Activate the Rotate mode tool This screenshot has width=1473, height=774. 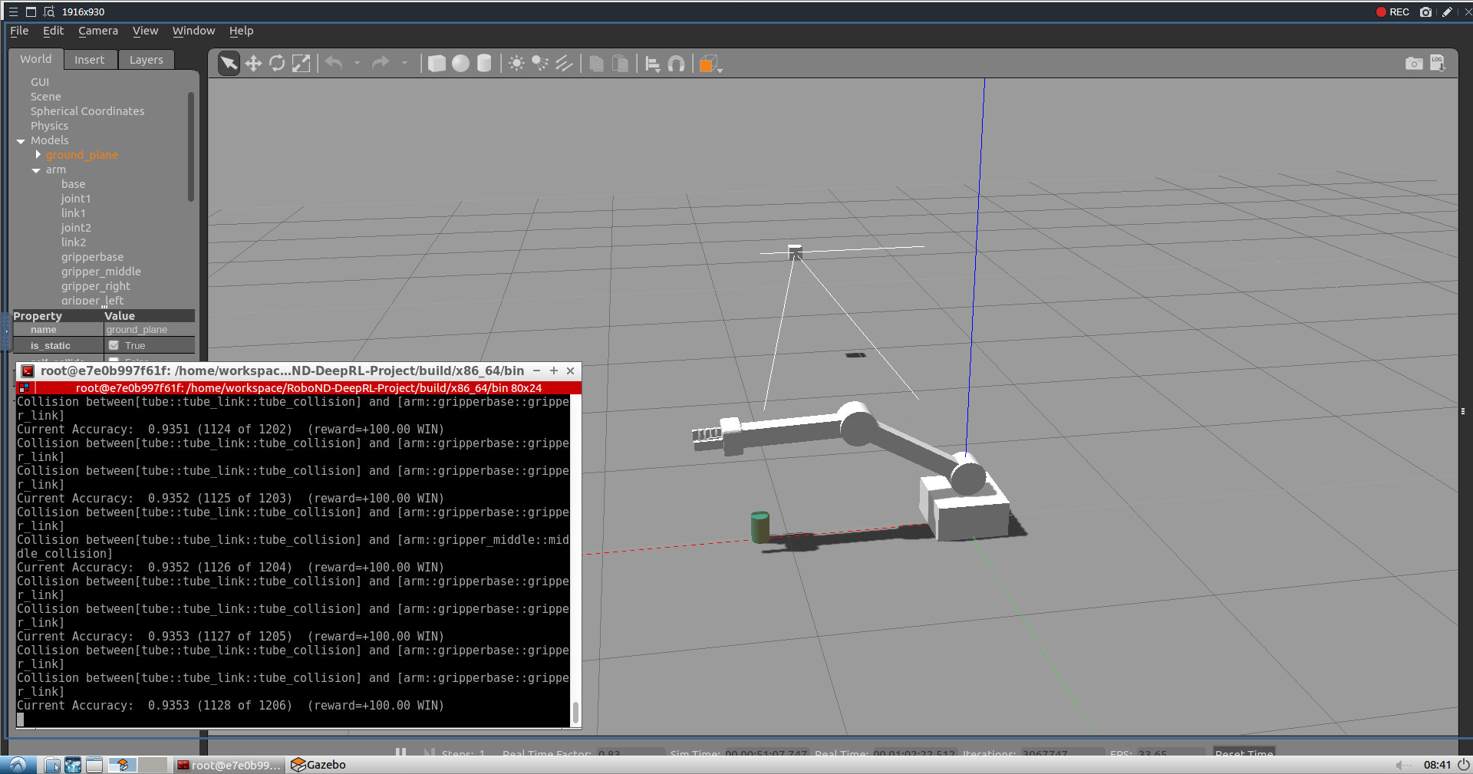point(277,64)
